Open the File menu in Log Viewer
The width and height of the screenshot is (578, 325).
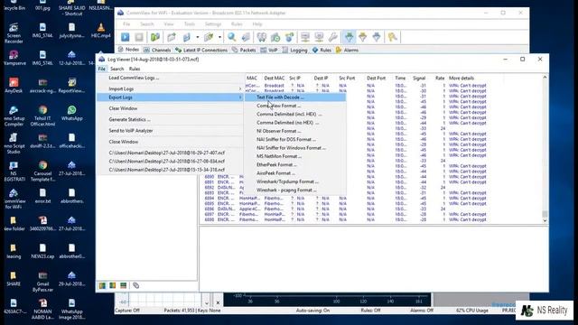[102, 69]
